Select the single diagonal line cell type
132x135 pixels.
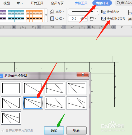pyautogui.click(x=33, y=88)
